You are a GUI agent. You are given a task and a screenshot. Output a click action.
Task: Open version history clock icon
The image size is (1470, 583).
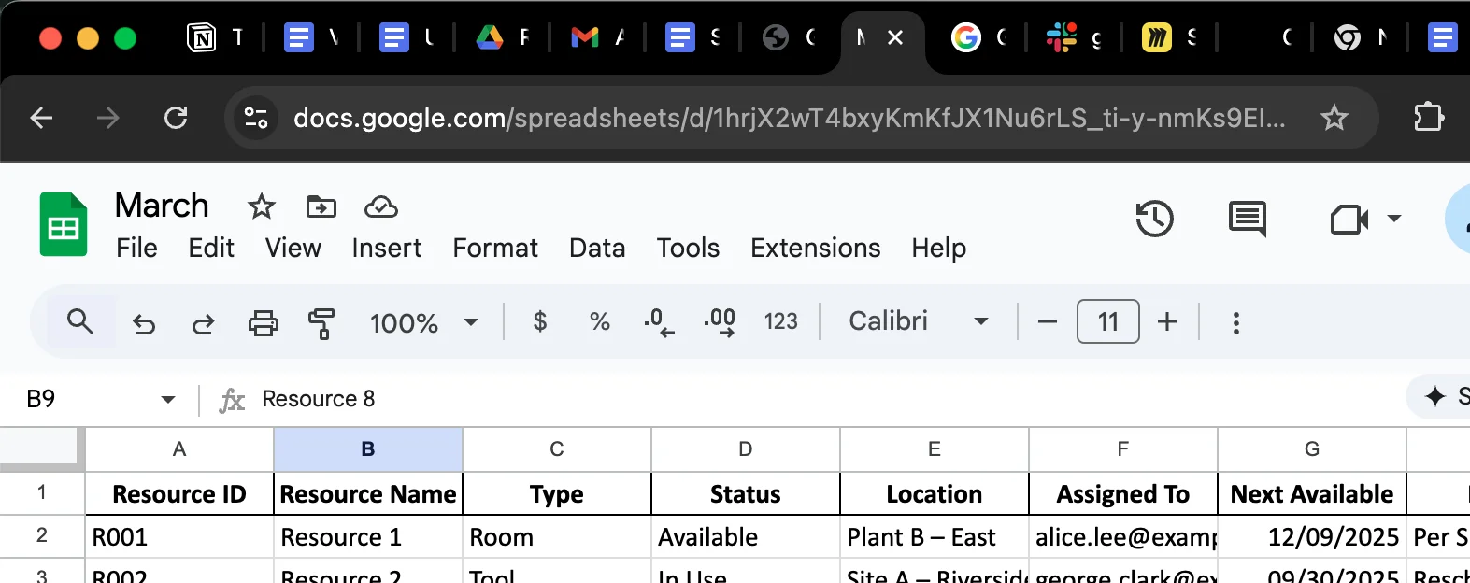[x=1154, y=219]
